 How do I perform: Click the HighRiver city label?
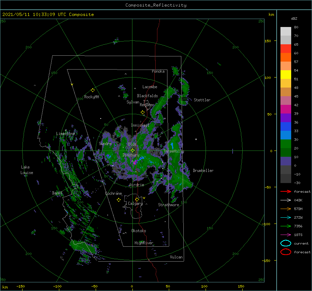(x=144, y=243)
